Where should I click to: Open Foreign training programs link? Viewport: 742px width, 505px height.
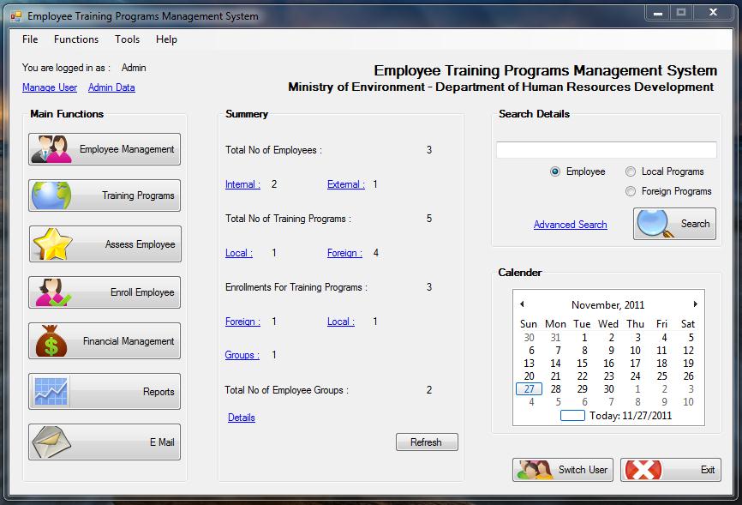coord(344,253)
